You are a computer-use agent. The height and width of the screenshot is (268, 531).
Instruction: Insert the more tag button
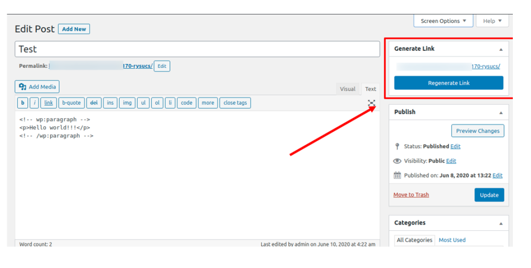[x=208, y=103]
